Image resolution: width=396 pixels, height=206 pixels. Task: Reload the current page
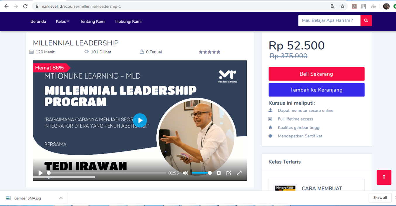pos(25,6)
